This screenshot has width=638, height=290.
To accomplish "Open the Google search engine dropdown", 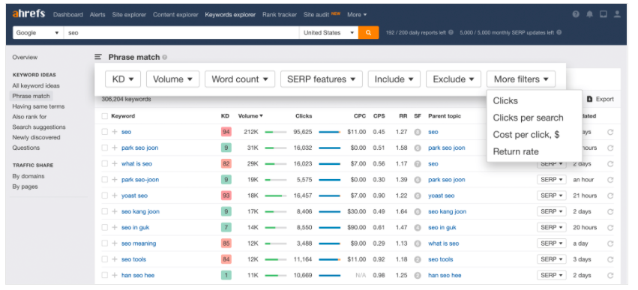I will tap(37, 32).
